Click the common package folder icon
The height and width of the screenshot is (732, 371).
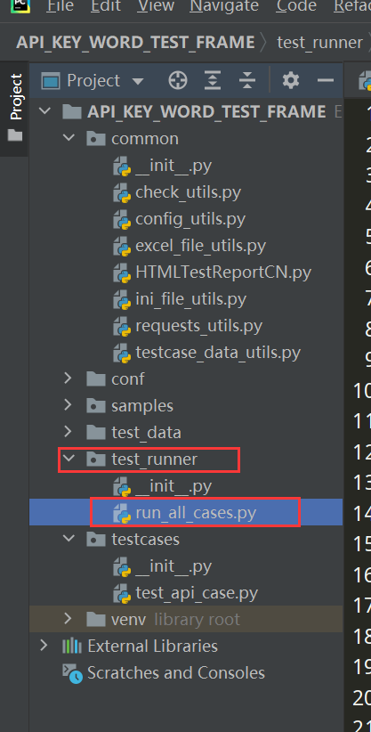pos(96,139)
